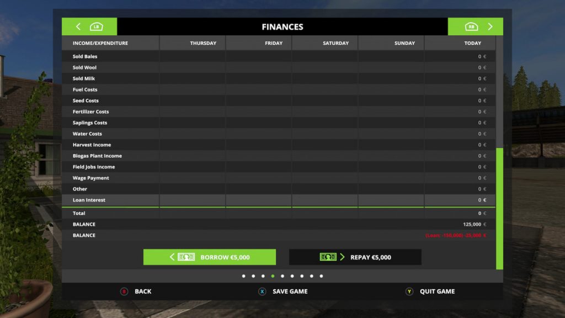Click the left chevron on Borrow button
Image resolution: width=565 pixels, height=318 pixels.
(172, 257)
